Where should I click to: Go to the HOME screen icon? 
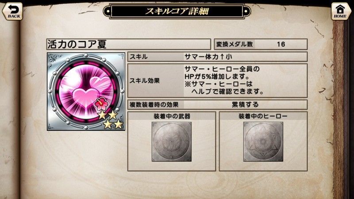coord(340,11)
